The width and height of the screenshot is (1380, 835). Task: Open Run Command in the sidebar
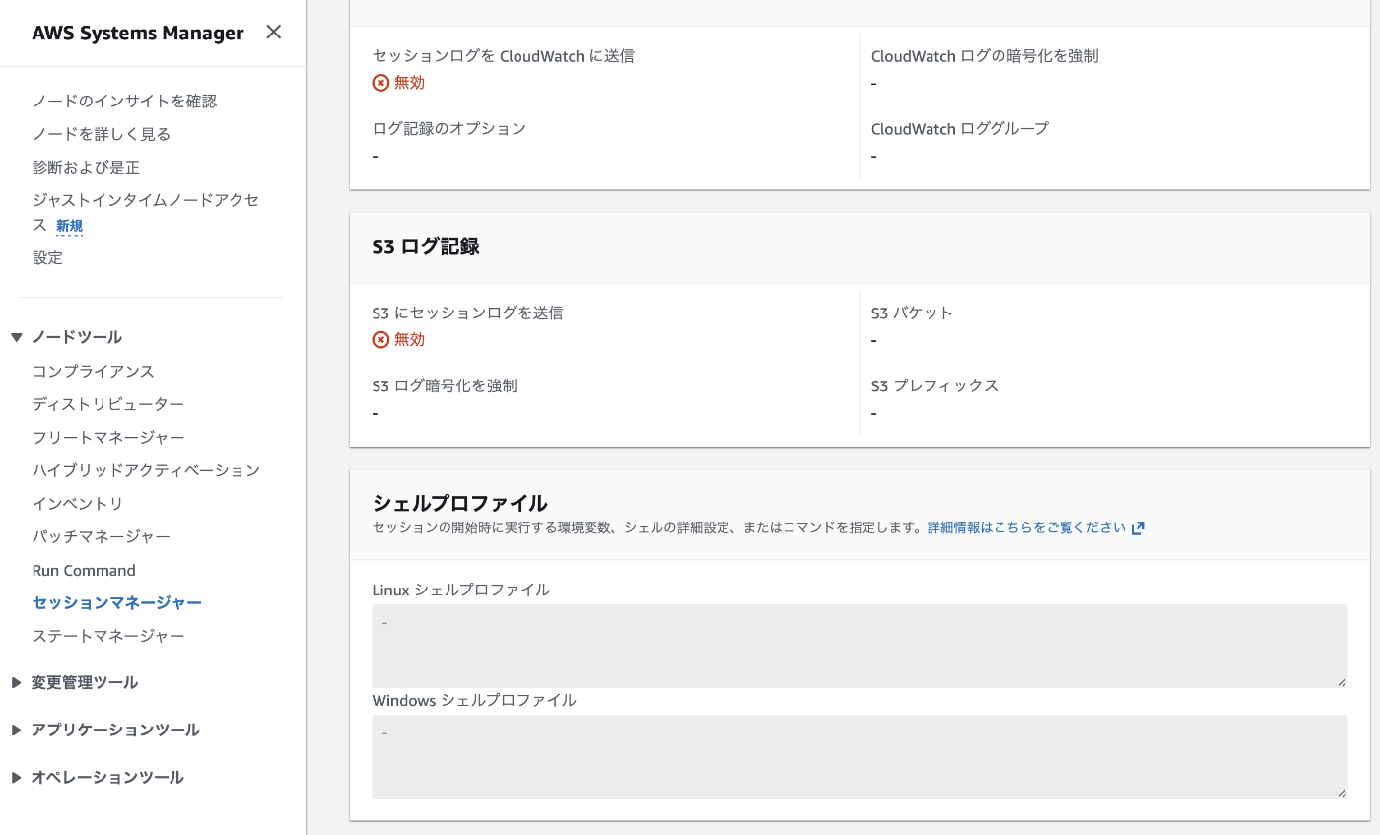(84, 570)
